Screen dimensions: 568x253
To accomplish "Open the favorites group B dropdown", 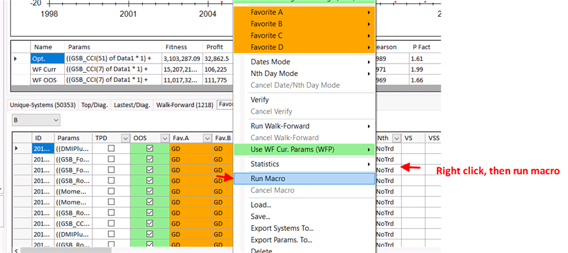I will (x=36, y=120).
